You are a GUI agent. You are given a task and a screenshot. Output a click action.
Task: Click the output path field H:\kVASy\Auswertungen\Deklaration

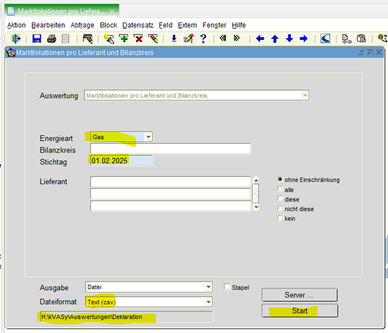click(x=126, y=317)
